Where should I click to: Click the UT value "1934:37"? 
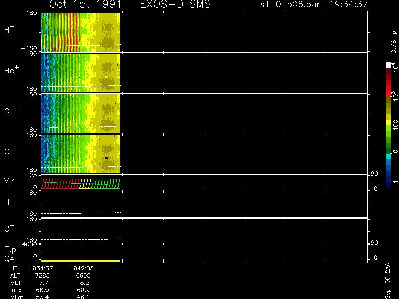click(41, 268)
